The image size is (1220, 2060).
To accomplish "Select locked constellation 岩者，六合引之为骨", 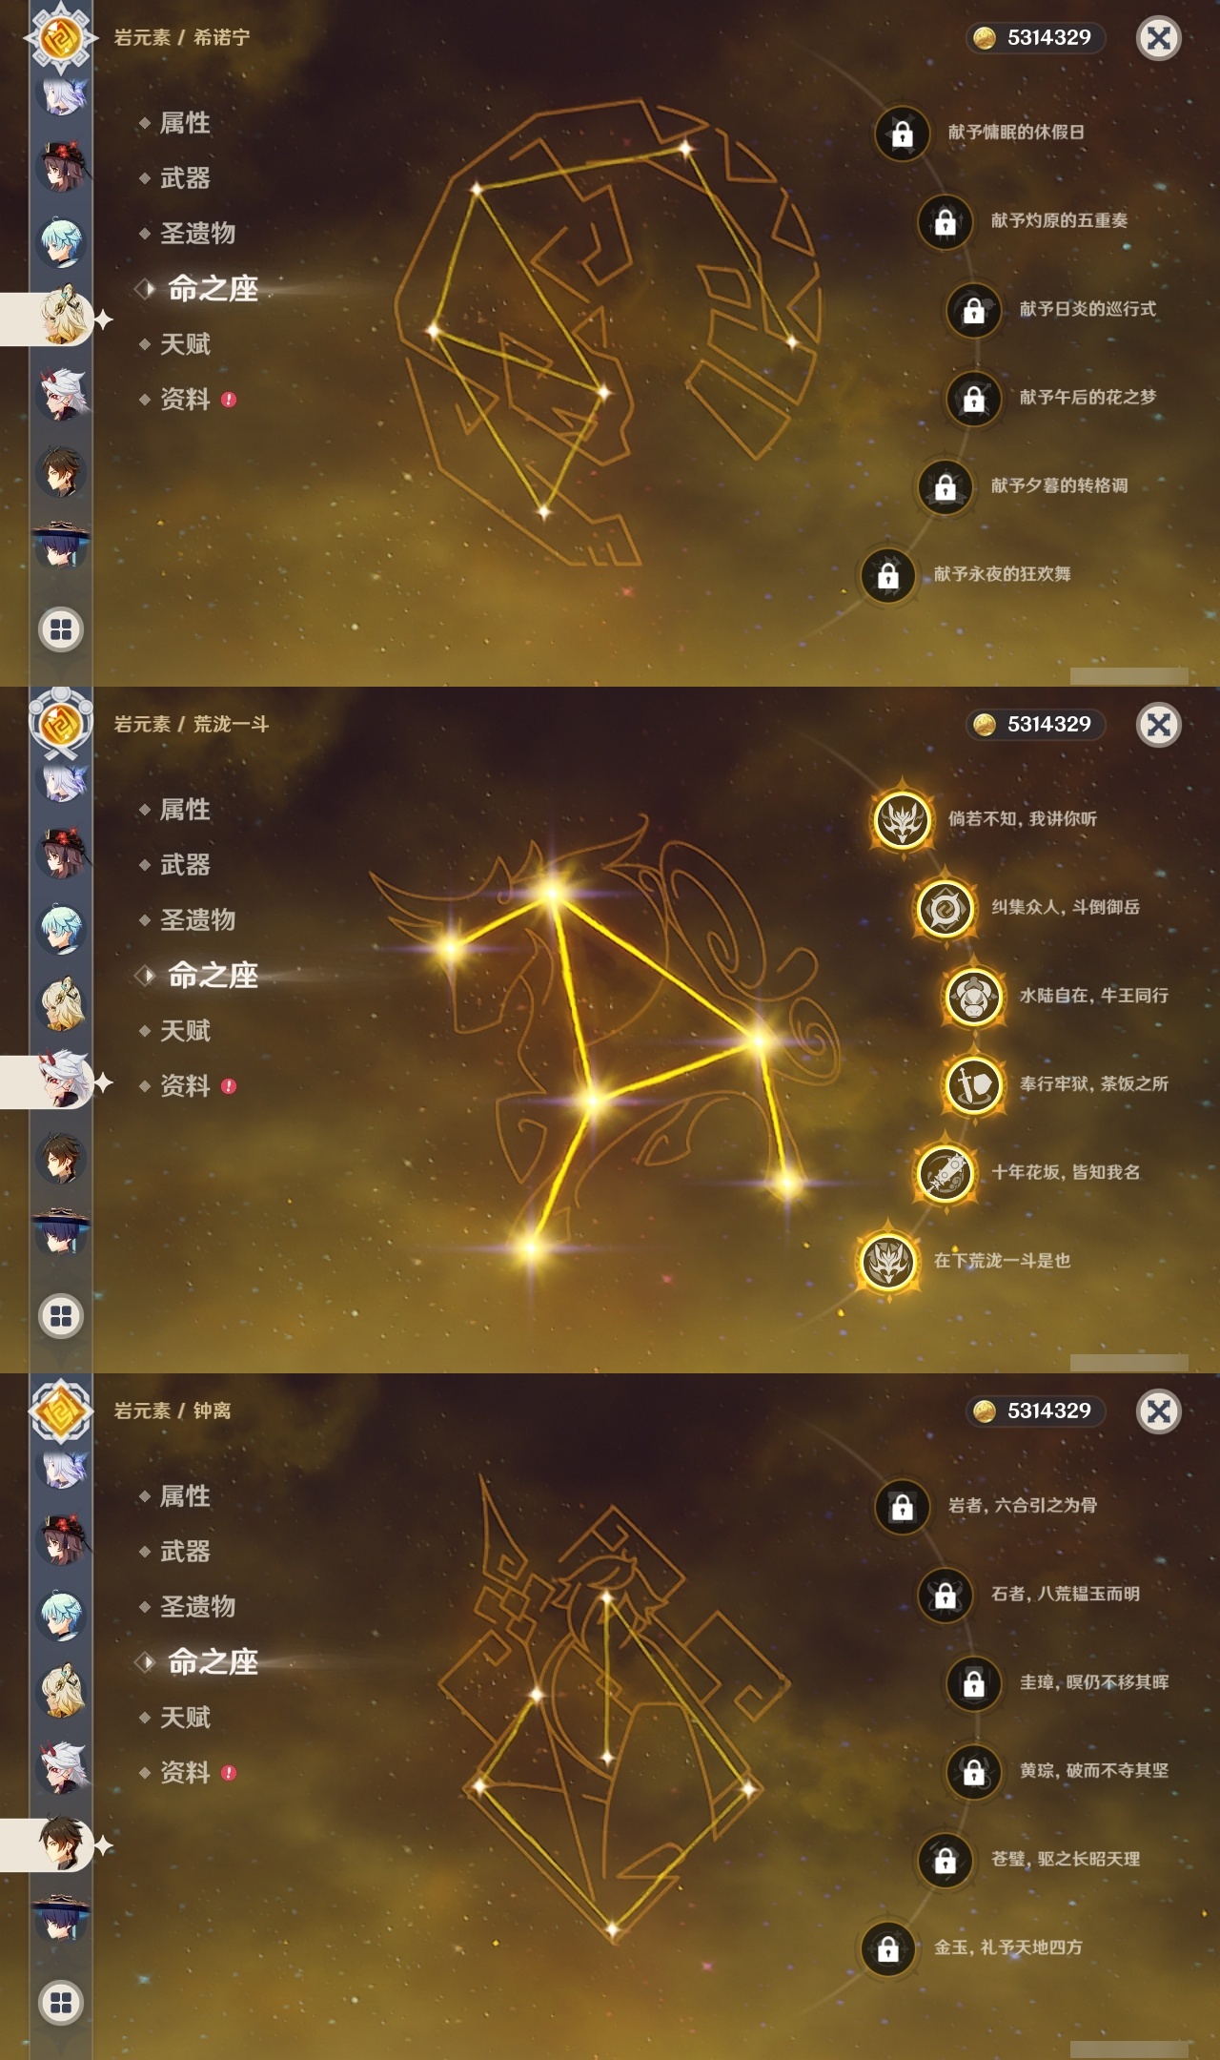I will 902,1506.
